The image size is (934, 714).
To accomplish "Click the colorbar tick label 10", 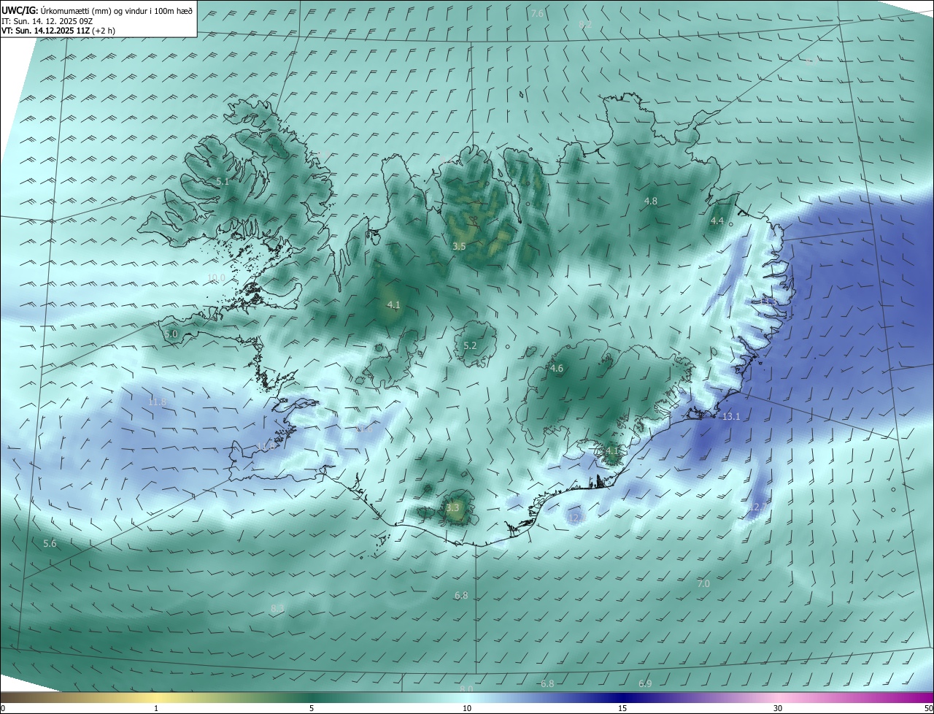I will [467, 708].
